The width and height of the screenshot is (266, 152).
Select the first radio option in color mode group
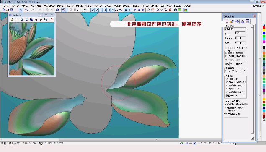coord(227,71)
